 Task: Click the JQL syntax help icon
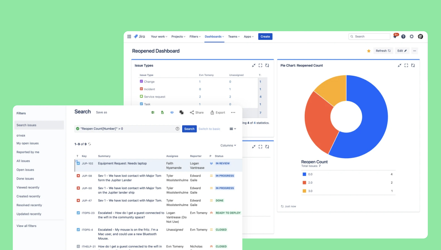click(x=177, y=129)
